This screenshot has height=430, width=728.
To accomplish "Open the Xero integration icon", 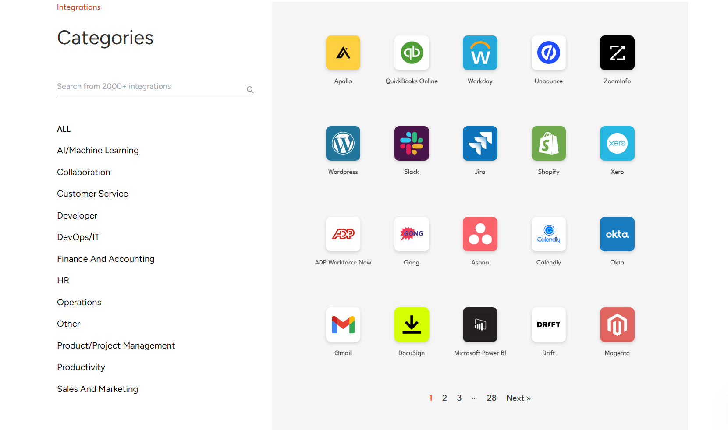I will pyautogui.click(x=617, y=143).
